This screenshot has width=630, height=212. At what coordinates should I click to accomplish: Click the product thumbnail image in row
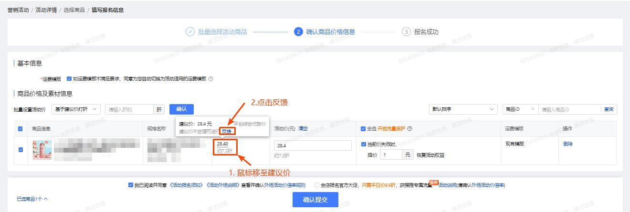pos(42,150)
